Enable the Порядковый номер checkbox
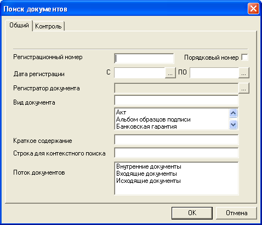Viewport: 262px width, 225px height. coord(244,57)
